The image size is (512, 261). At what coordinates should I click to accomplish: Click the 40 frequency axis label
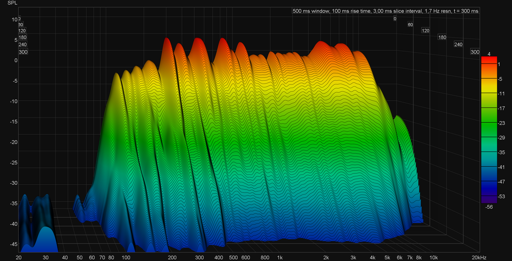click(65, 258)
